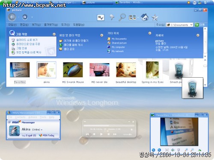Select the MD never die thumbnail
The image size is (214, 160).
pos(99,70)
